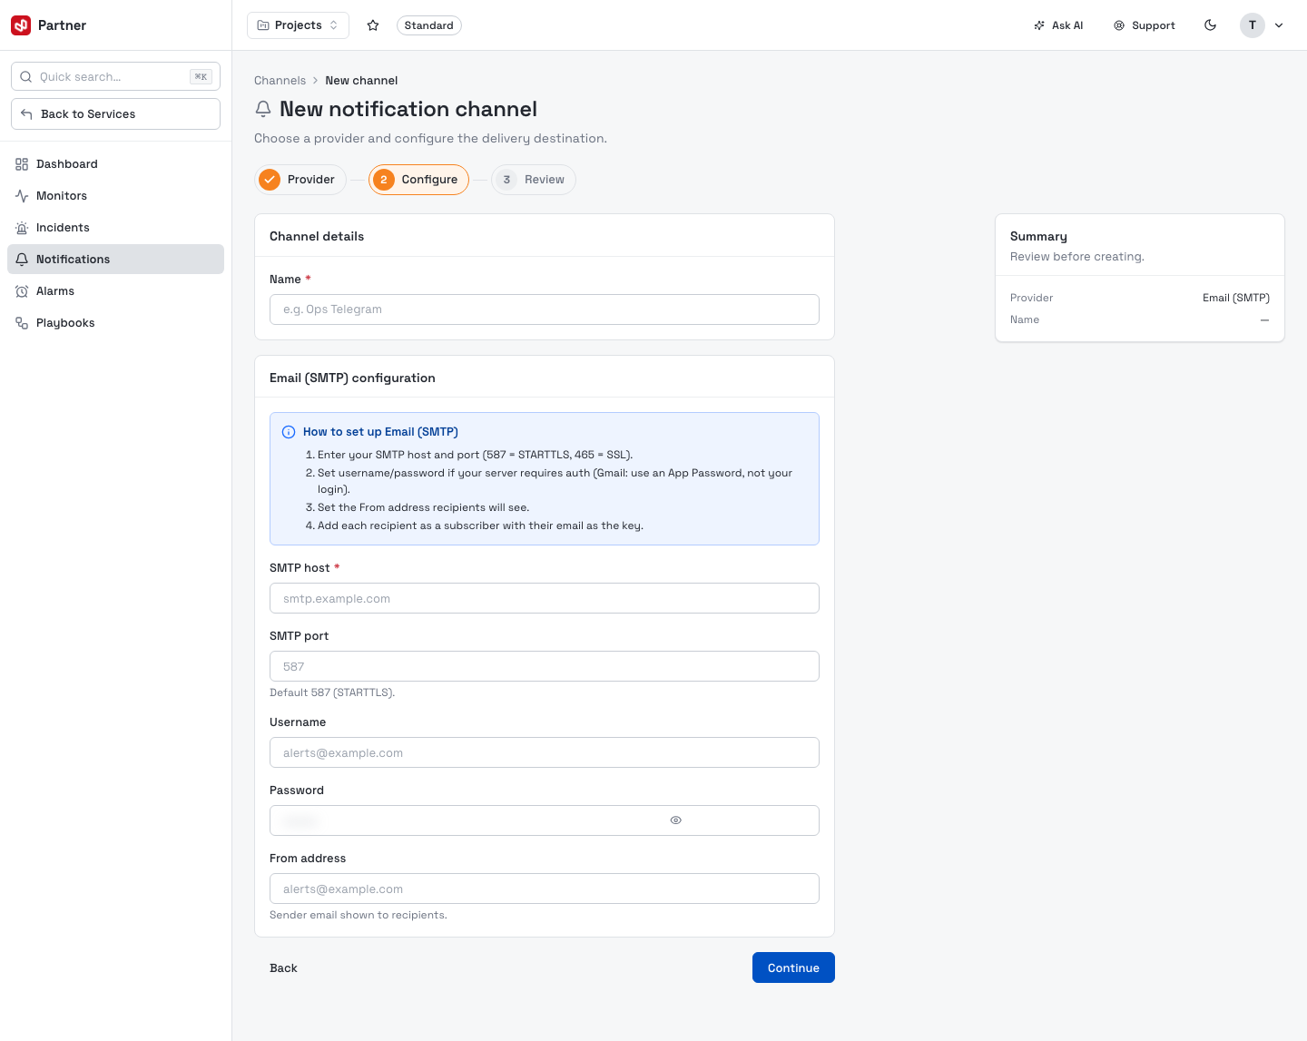Image resolution: width=1307 pixels, height=1041 pixels.
Task: Click the T user avatar
Action: (x=1253, y=25)
